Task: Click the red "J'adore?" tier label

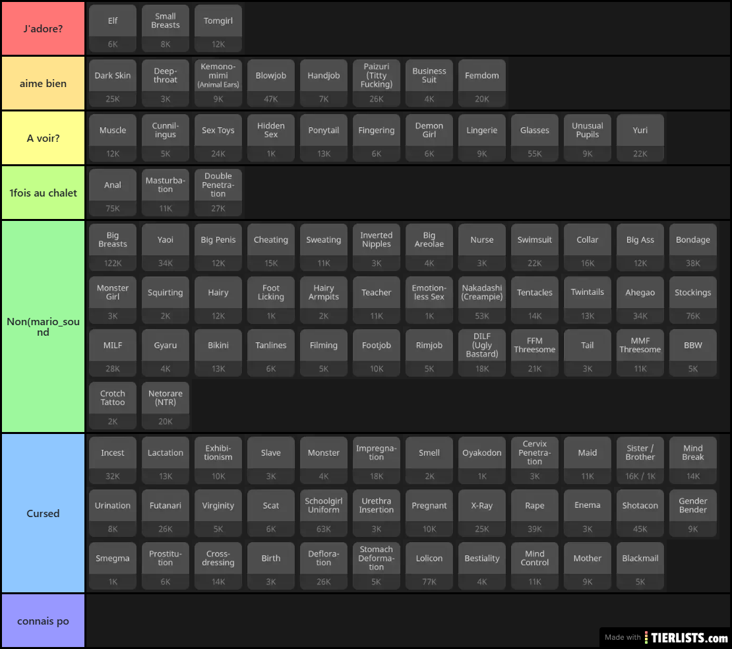Action: tap(43, 28)
